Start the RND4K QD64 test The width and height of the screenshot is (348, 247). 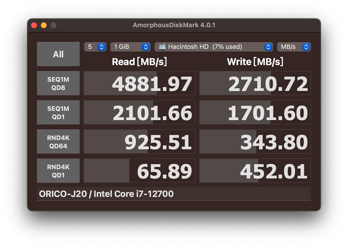58,142
